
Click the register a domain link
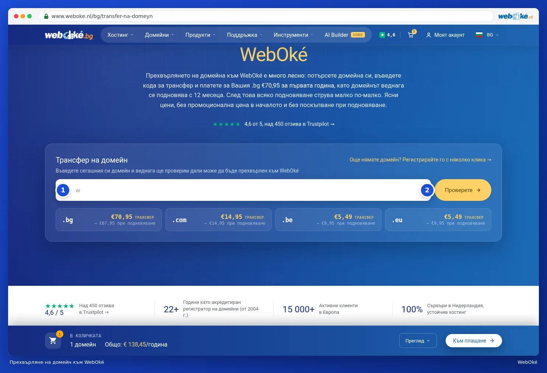click(x=420, y=160)
